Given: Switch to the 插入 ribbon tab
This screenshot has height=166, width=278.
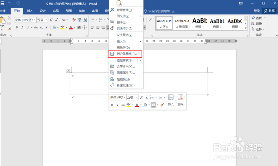Looking at the screenshot, I should 30,11.
